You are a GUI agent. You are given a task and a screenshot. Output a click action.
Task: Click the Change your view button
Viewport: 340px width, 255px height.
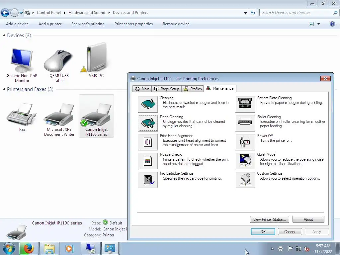tap(311, 24)
